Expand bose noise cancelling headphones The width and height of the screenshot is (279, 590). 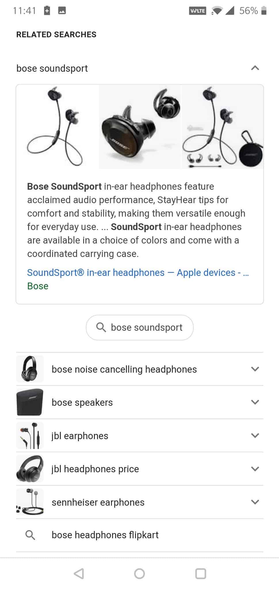click(255, 369)
